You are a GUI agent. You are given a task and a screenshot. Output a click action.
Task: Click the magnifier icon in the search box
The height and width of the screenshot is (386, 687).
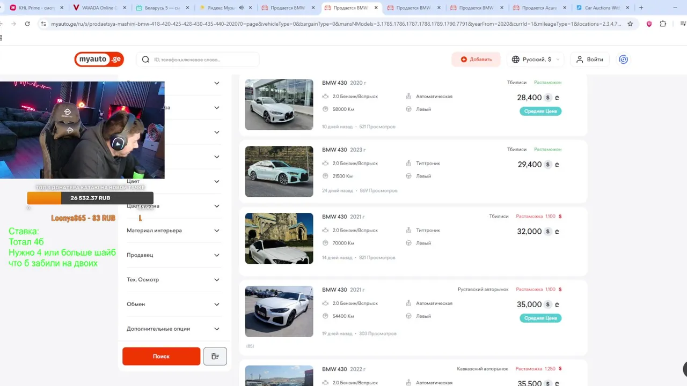[x=145, y=60]
